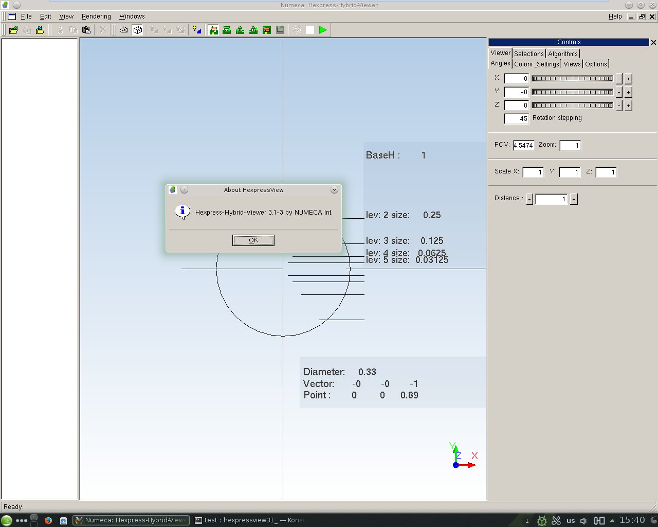Image resolution: width=658 pixels, height=527 pixels.
Task: Decrease X angle with minus button
Action: click(x=619, y=79)
